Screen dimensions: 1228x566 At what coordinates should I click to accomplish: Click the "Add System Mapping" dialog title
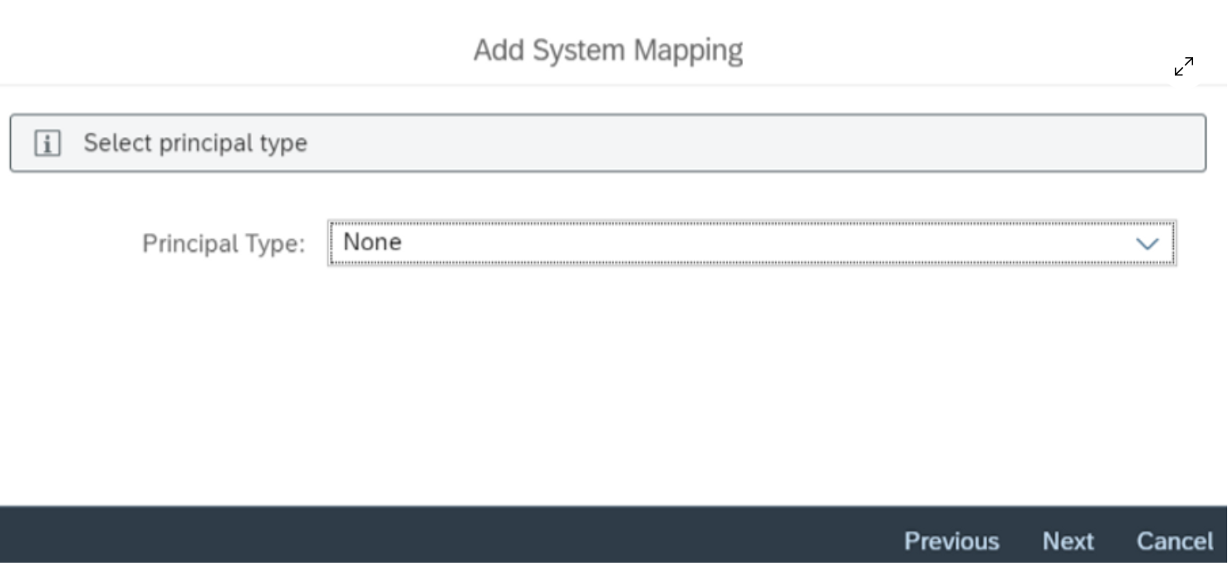[608, 51]
